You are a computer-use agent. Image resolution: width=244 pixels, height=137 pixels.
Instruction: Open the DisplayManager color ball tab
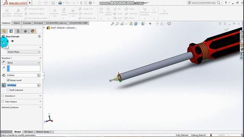click(x=32, y=31)
